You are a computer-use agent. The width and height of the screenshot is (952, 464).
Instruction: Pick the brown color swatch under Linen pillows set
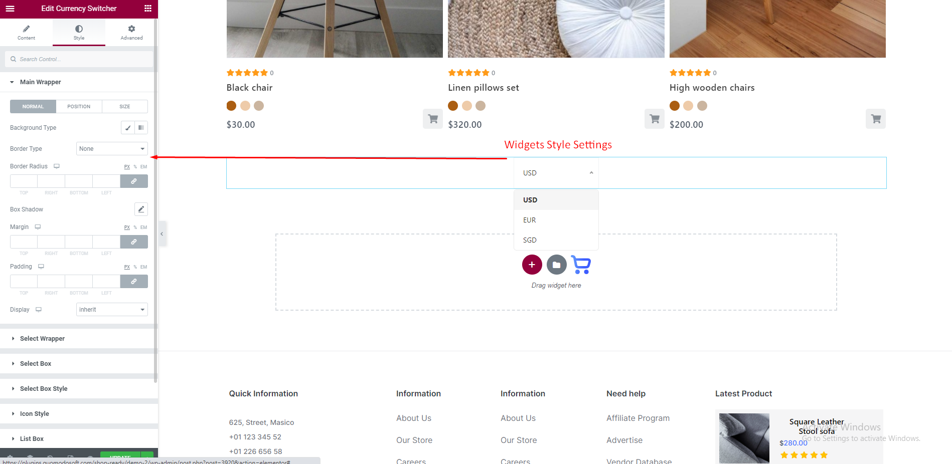(453, 106)
